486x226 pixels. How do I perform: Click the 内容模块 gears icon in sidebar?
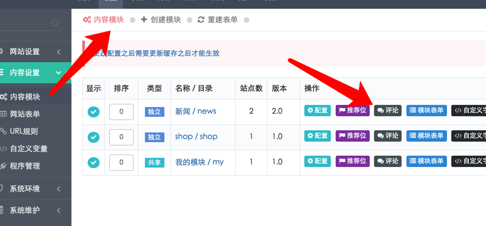click(x=3, y=97)
